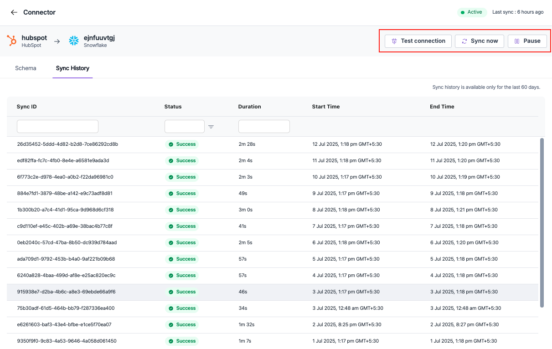Click the sync history vertical scrollbar
Image resolution: width=552 pixels, height=349 pixels.
(542, 222)
